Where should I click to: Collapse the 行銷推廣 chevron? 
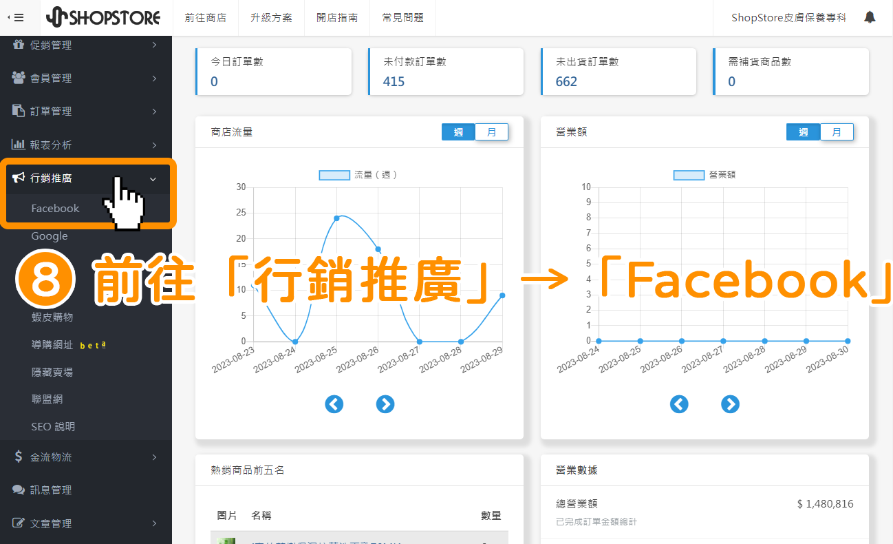153,178
